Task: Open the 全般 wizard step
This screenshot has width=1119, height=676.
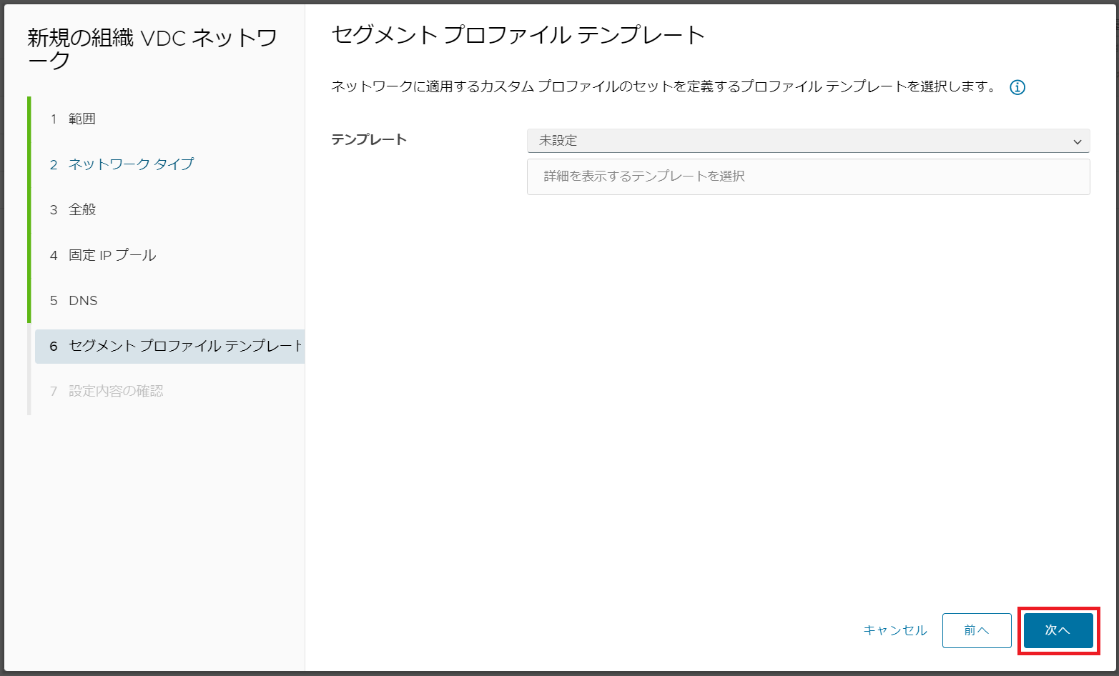Action: click(82, 209)
